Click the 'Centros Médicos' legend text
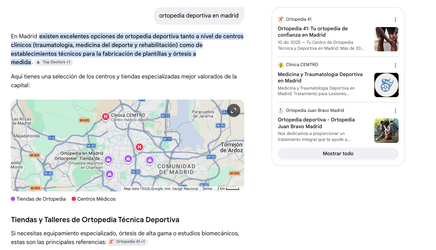This screenshot has width=436, height=250. [96, 199]
